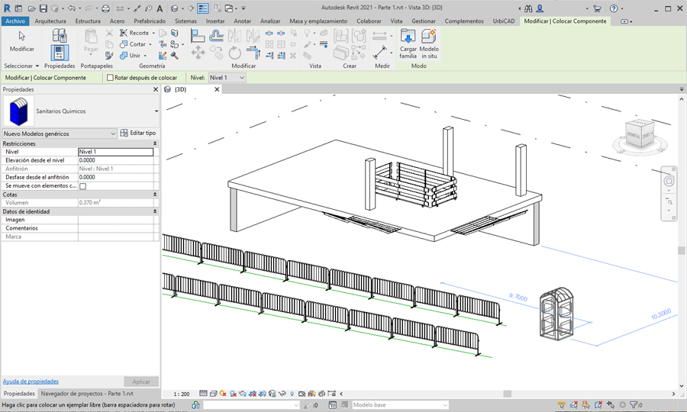Click the Print icon in the quick access toolbar
This screenshot has height=412, width=687.
tap(105, 8)
